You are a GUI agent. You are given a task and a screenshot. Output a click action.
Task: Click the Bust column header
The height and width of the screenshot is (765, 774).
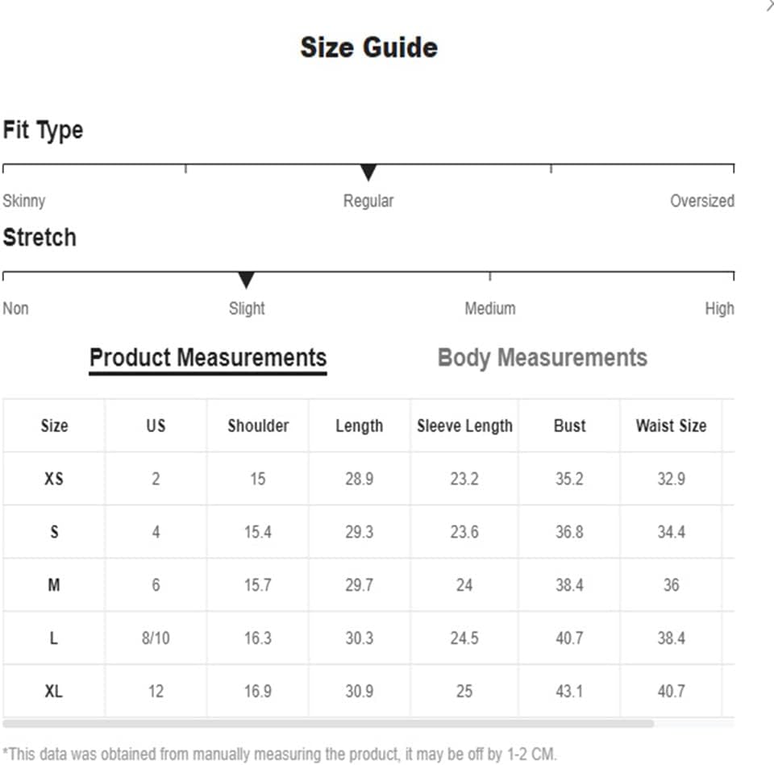[x=570, y=426]
